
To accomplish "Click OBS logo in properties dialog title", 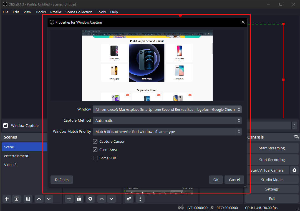I will point(52,22).
